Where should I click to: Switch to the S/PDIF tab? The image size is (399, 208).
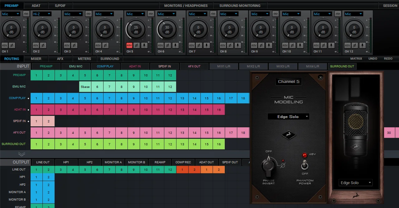pyautogui.click(x=60, y=6)
